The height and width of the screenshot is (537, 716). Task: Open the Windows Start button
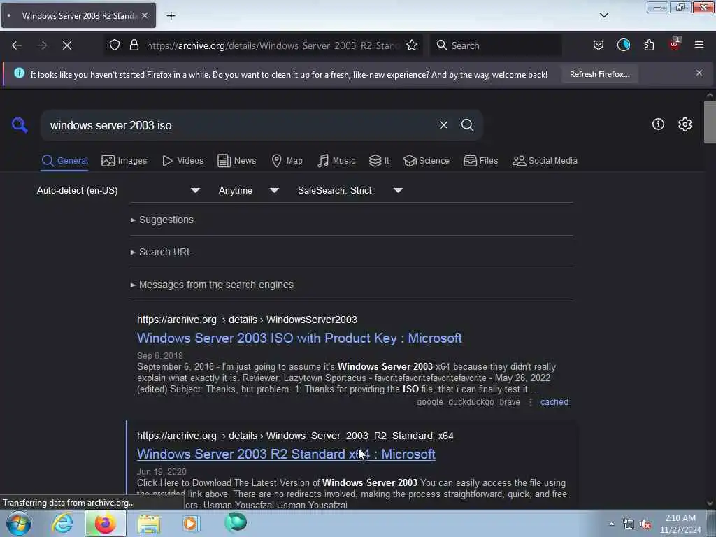pyautogui.click(x=19, y=523)
